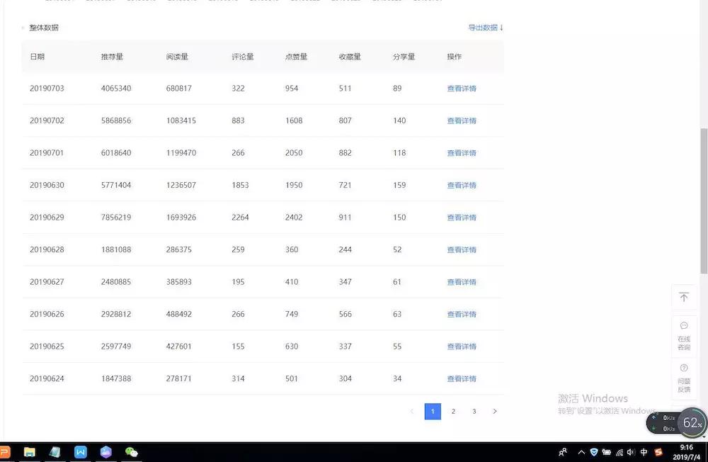Click 阅读量 column header
Screen dimensions: 708x462
[x=177, y=57]
